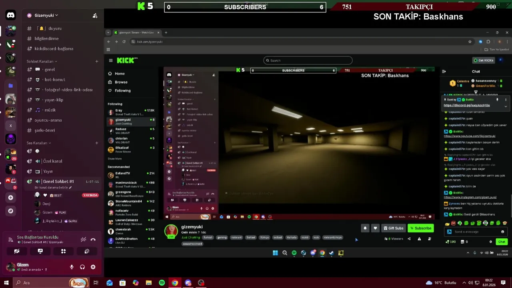Open Discord activities button
512x288 pixels.
click(63, 251)
